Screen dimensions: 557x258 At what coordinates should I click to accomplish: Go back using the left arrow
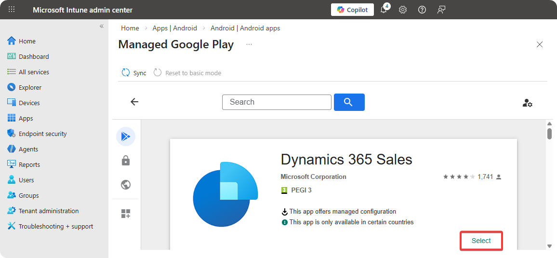click(x=134, y=102)
